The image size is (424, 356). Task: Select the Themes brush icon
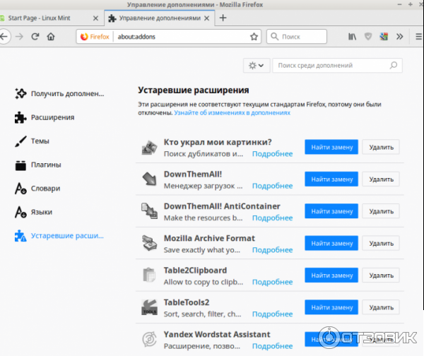point(20,141)
